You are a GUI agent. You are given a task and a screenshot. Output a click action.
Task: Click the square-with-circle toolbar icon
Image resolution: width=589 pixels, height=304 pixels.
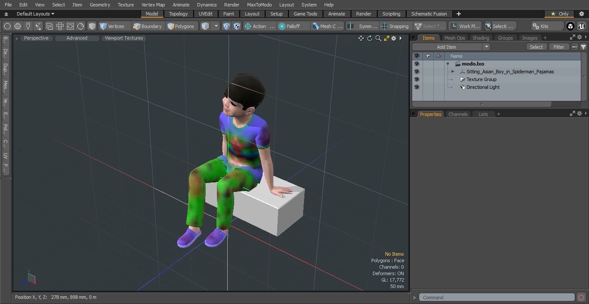pyautogui.click(x=70, y=26)
